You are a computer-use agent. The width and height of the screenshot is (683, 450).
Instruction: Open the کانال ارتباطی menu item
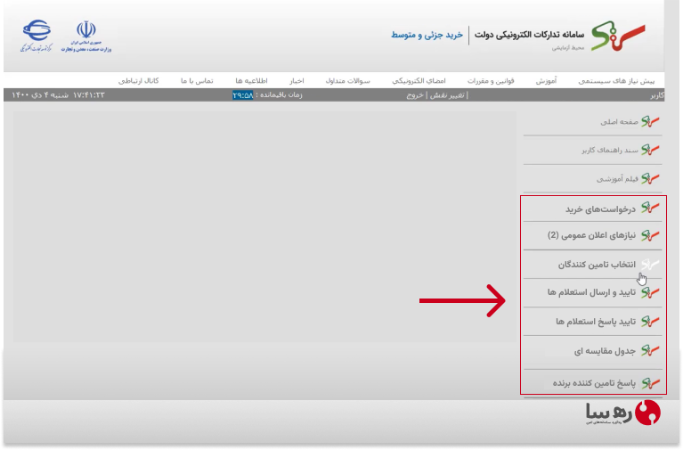click(139, 81)
